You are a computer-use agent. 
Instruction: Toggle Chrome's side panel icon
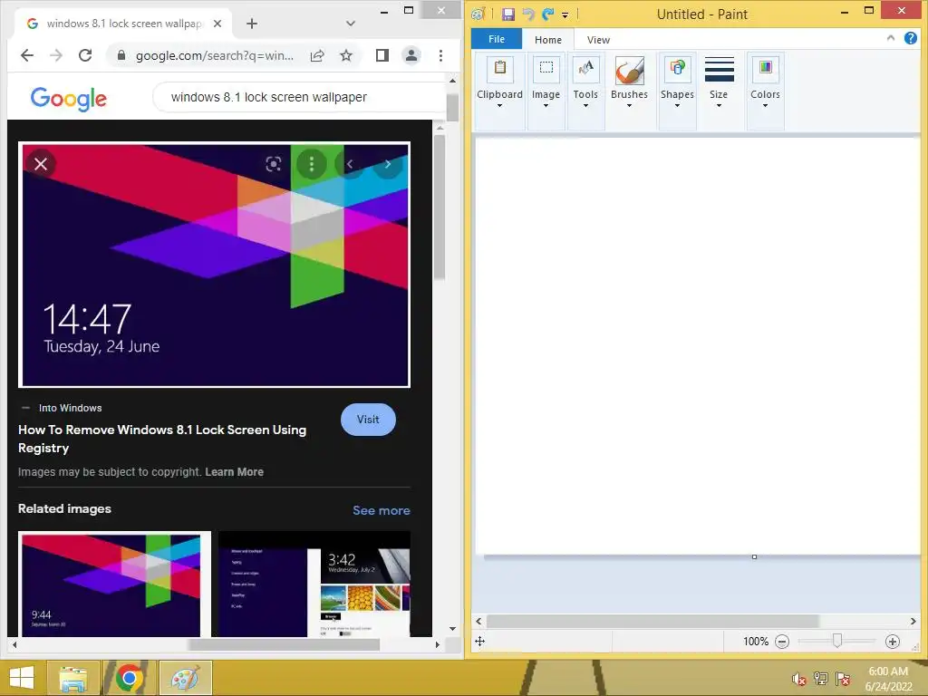(382, 55)
